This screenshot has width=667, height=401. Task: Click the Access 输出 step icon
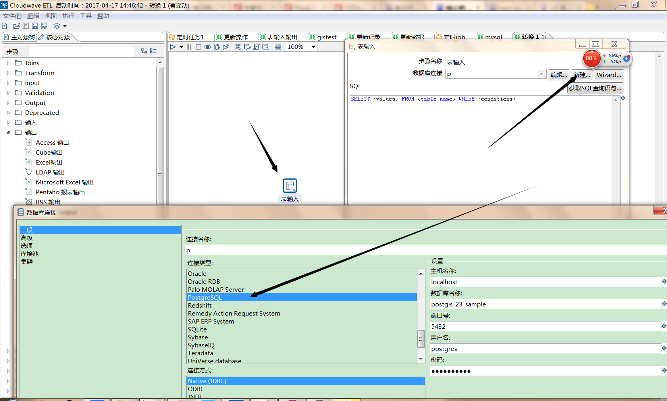29,142
